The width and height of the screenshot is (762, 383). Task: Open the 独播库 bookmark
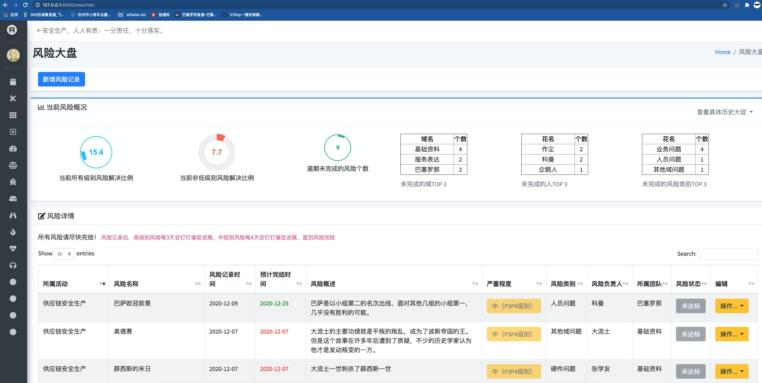coord(161,15)
